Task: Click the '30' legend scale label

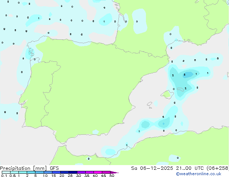Action: 78,176
